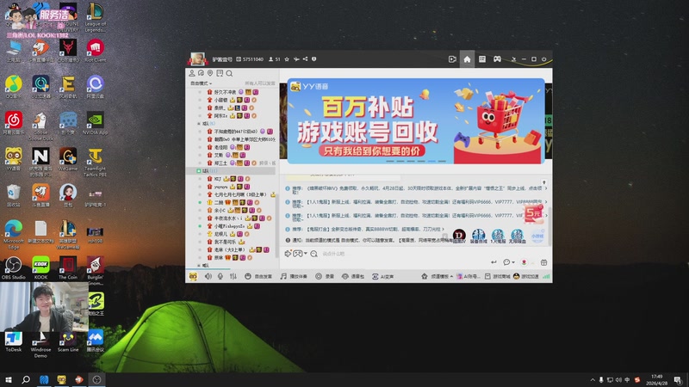Open the gift box icon in chat area

[543, 262]
